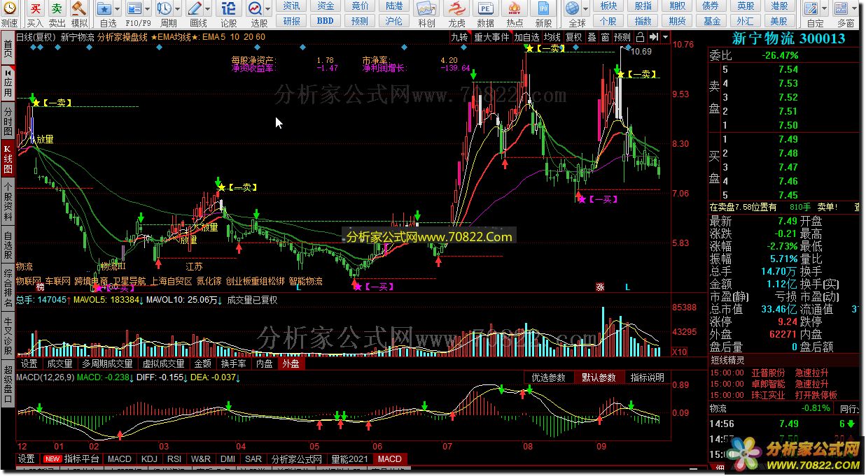Expand the 选股 dropdown arrow
This screenshot has height=476, width=866.
point(267,10)
